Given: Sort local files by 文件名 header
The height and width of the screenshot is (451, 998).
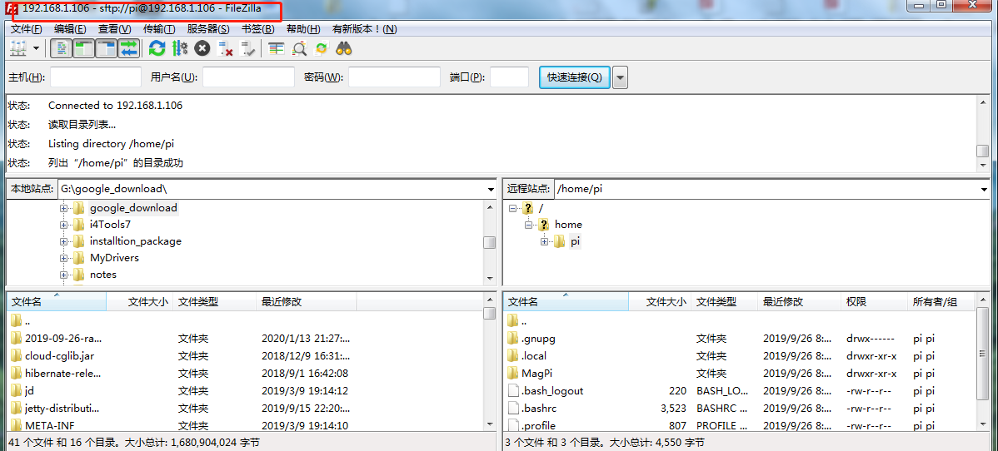Looking at the screenshot, I should 56,301.
